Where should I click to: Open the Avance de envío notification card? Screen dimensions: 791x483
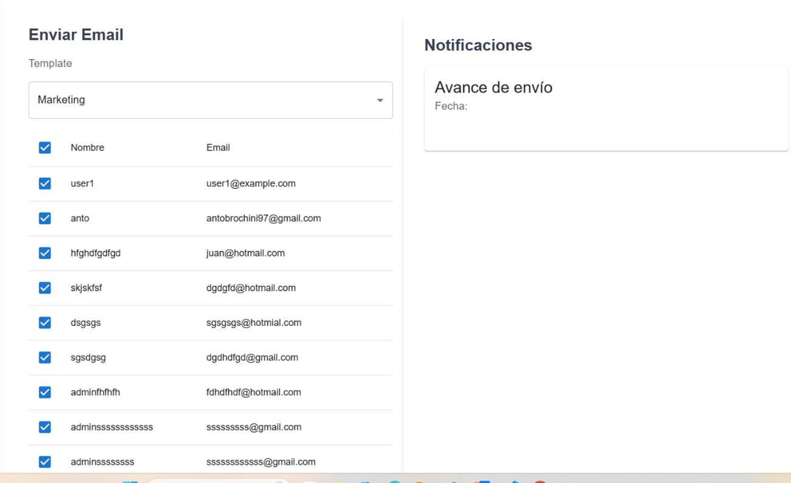[x=606, y=108]
